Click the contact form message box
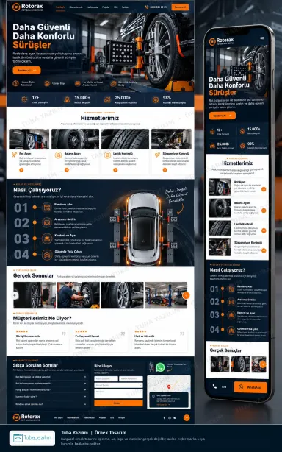The image size is (282, 452). (118, 394)
